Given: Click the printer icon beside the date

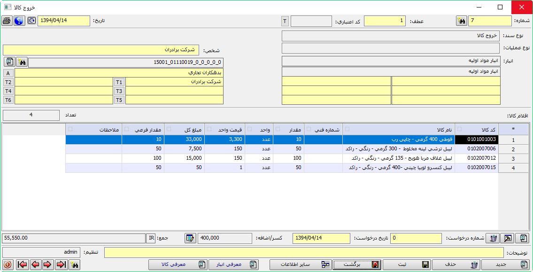Looking at the screenshot, I should coord(7,21).
